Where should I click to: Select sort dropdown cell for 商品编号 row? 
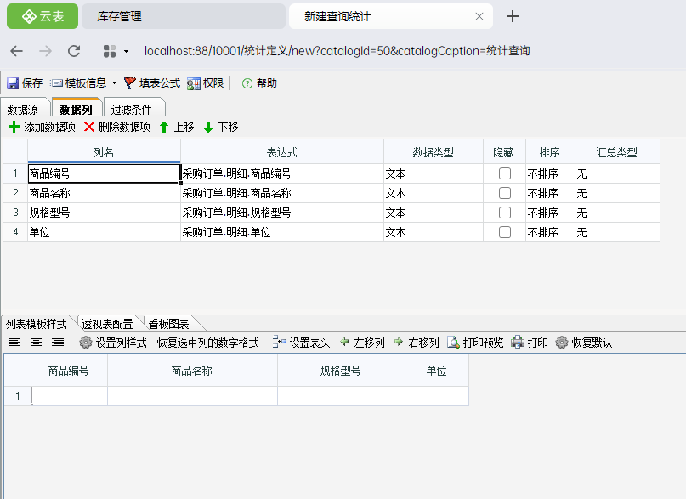click(x=550, y=173)
